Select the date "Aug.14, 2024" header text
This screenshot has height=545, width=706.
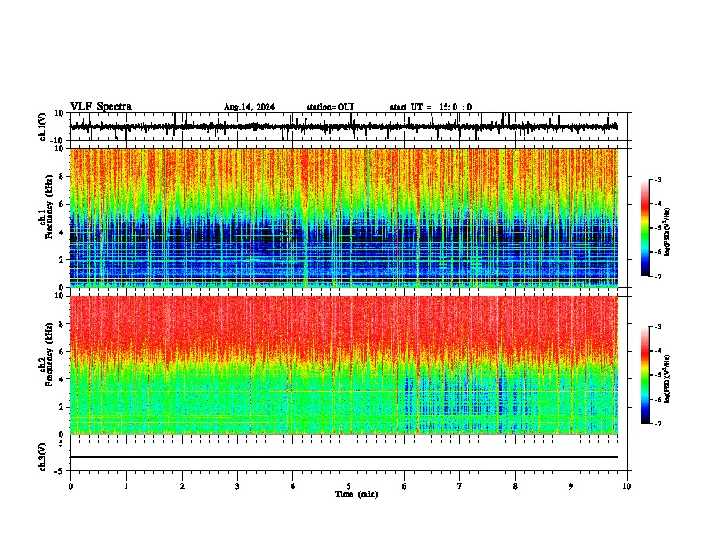point(249,107)
